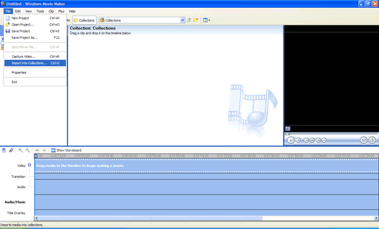Open the View menu
This screenshot has width=379, height=229.
point(28,11)
